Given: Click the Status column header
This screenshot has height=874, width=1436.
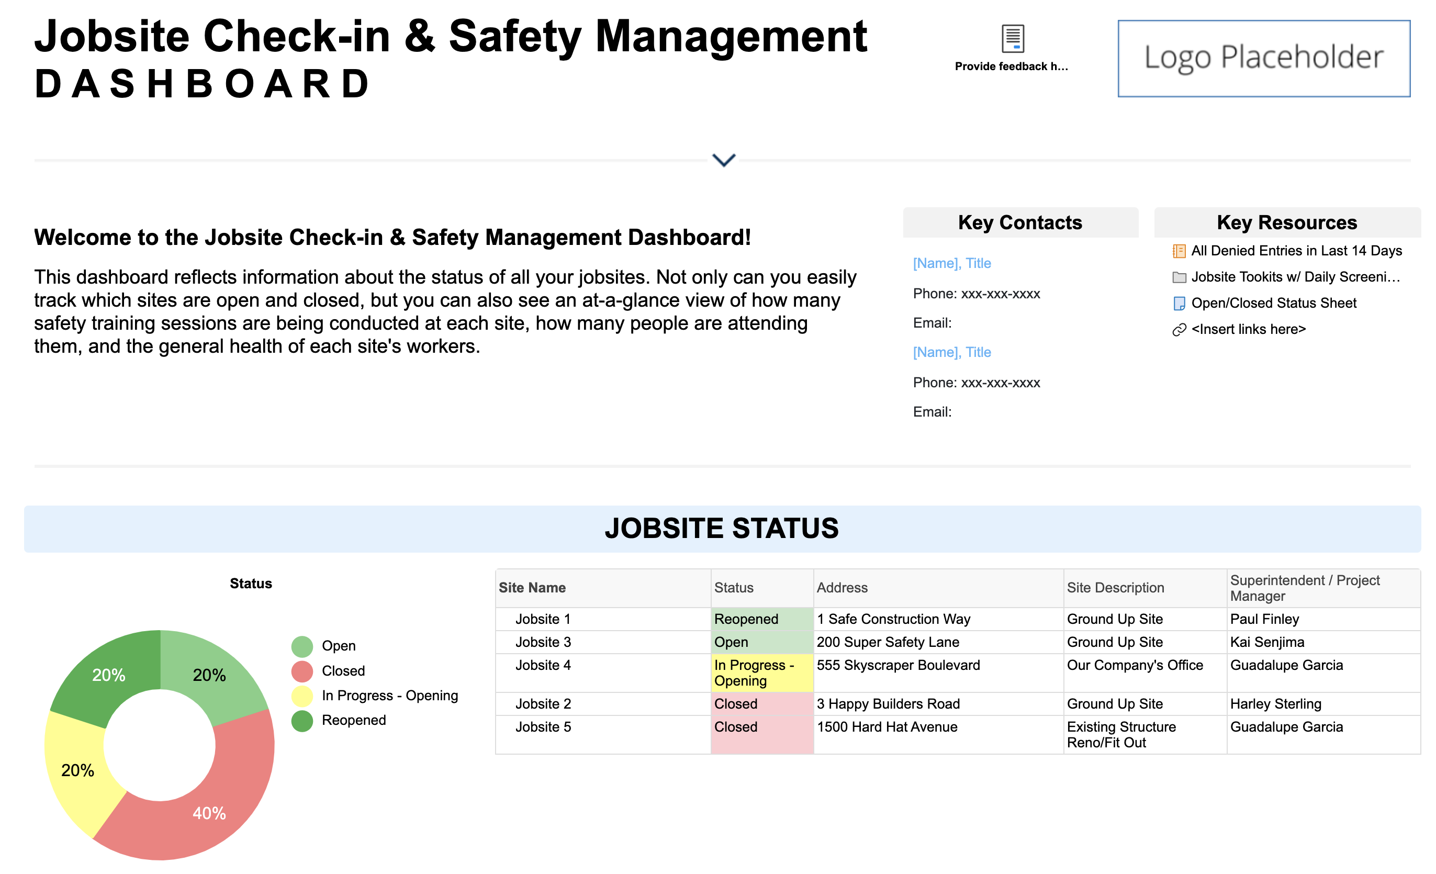Looking at the screenshot, I should (x=733, y=587).
